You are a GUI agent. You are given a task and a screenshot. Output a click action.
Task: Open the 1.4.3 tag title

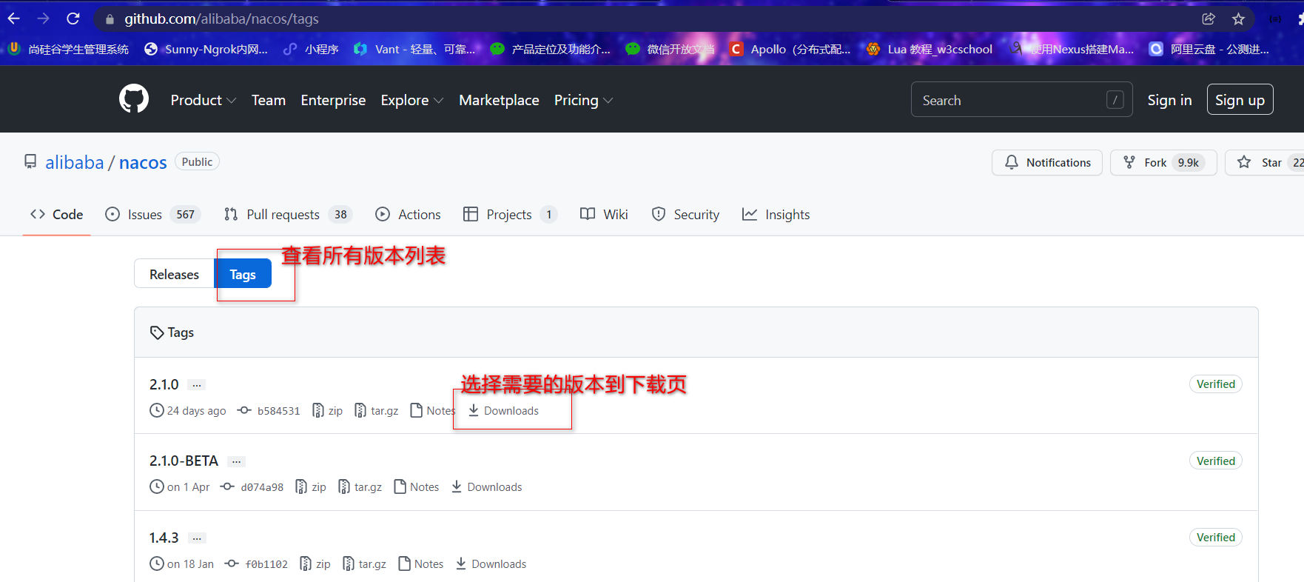tap(164, 538)
